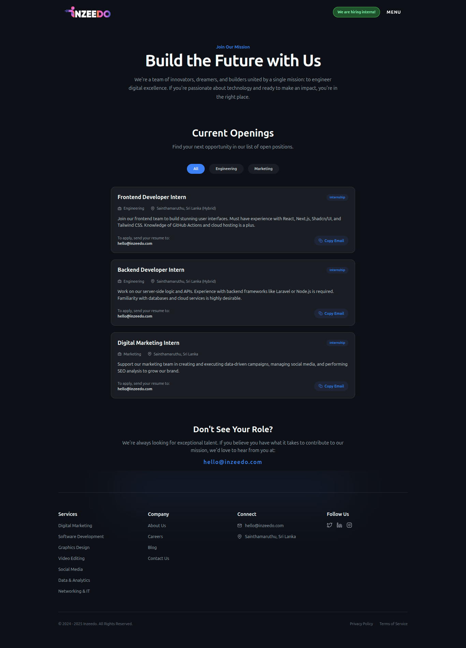This screenshot has height=648, width=466.
Task: Go to Software Development service page
Action: [81, 537]
